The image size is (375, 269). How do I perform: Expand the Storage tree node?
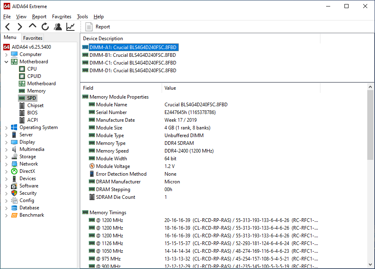(x=7, y=157)
